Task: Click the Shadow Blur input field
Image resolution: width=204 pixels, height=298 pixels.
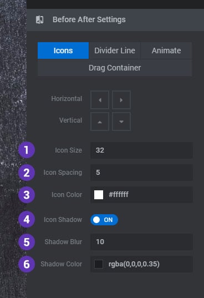Action: click(x=141, y=242)
